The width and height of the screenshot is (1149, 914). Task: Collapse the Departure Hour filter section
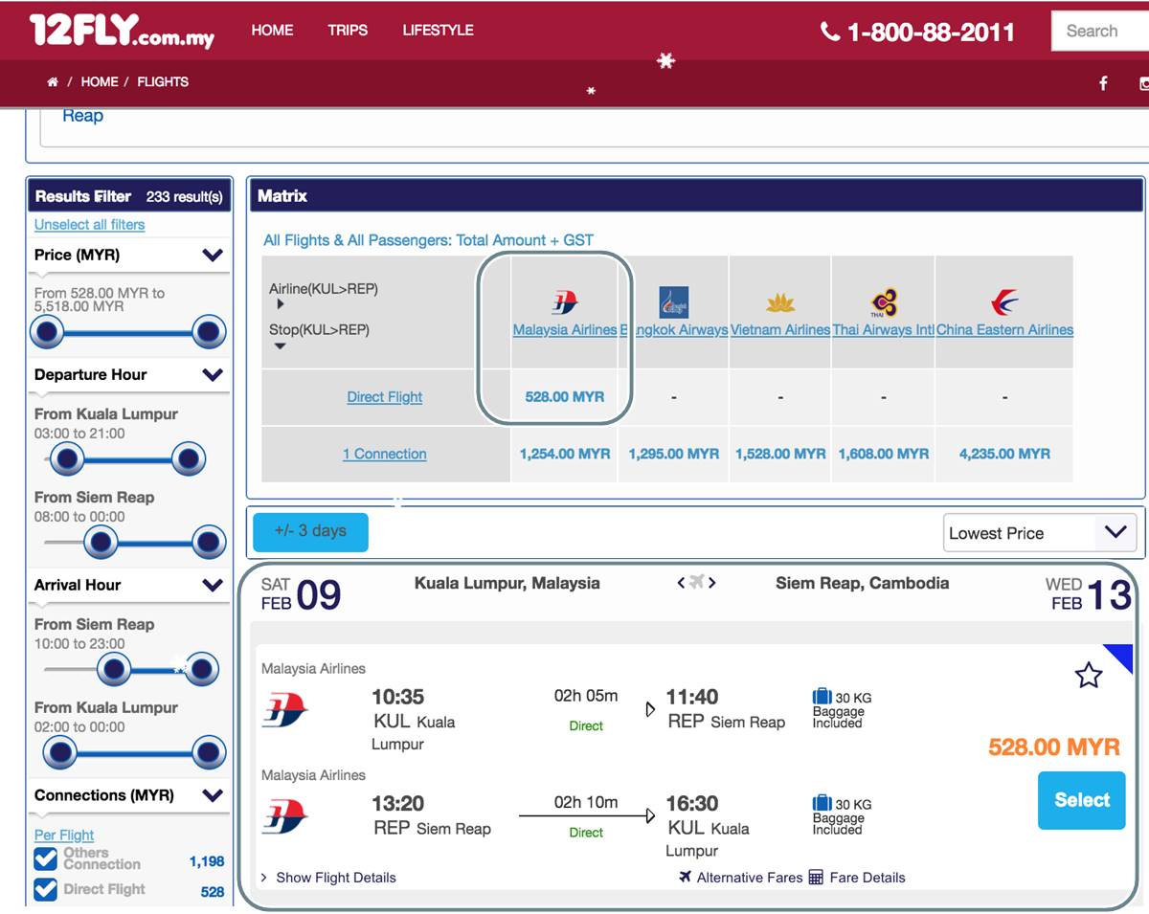pos(213,375)
